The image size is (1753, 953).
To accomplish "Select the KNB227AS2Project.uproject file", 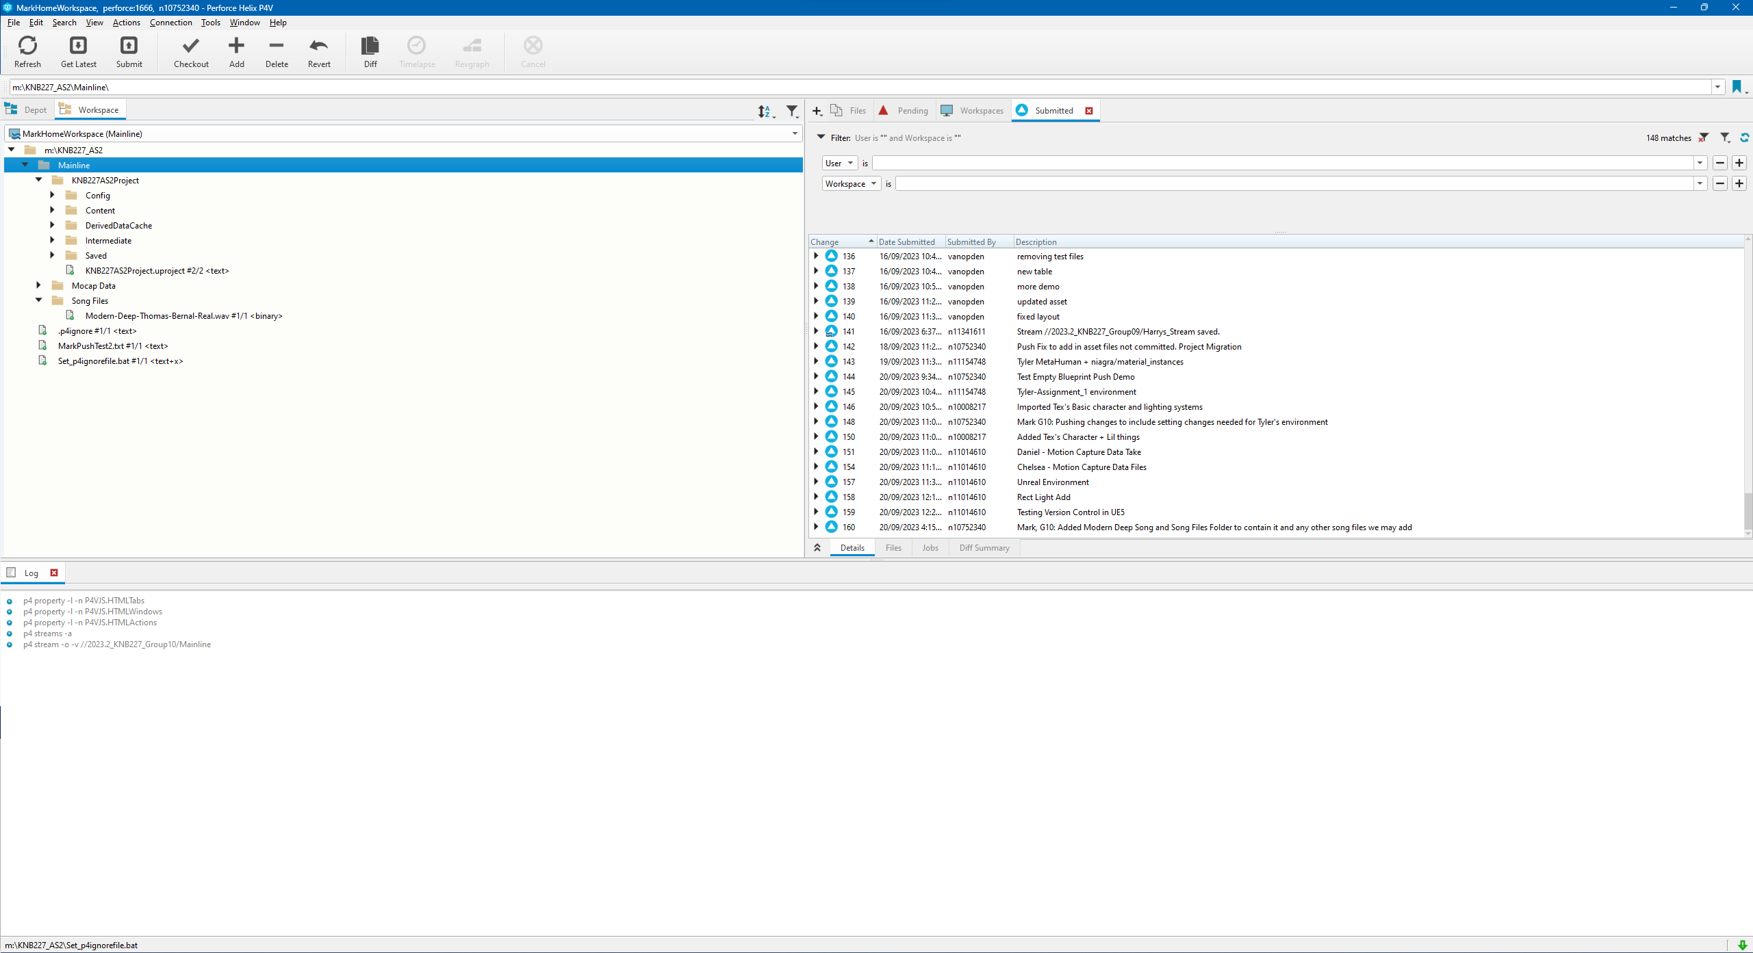I will (157, 270).
